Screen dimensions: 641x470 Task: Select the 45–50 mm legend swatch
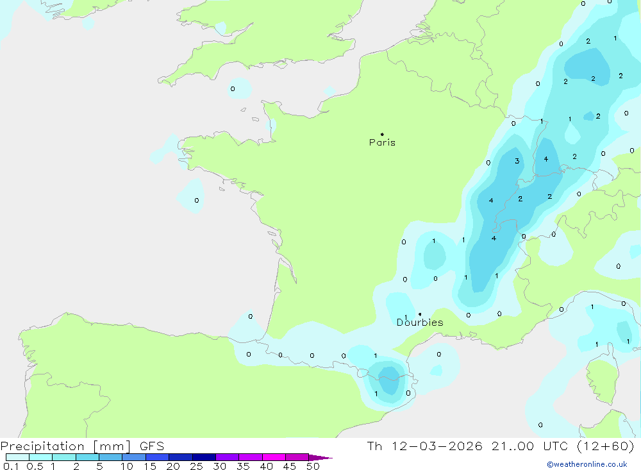click(x=297, y=457)
